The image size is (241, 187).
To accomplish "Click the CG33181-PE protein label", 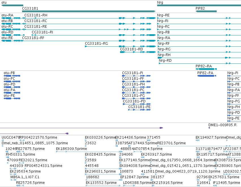I will click(x=139, y=107).
